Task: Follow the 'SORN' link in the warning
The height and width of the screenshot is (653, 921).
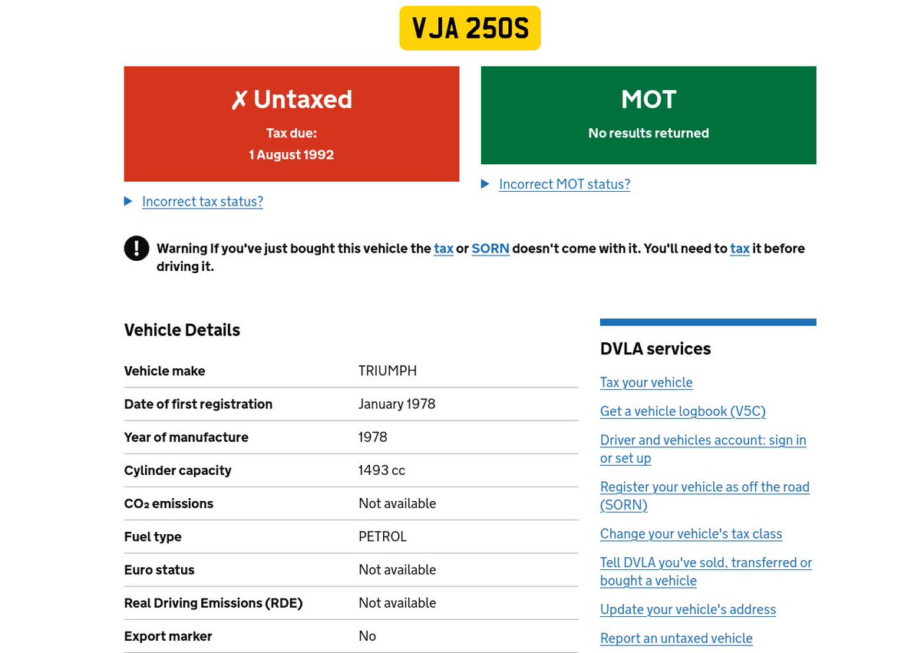Action: point(490,248)
